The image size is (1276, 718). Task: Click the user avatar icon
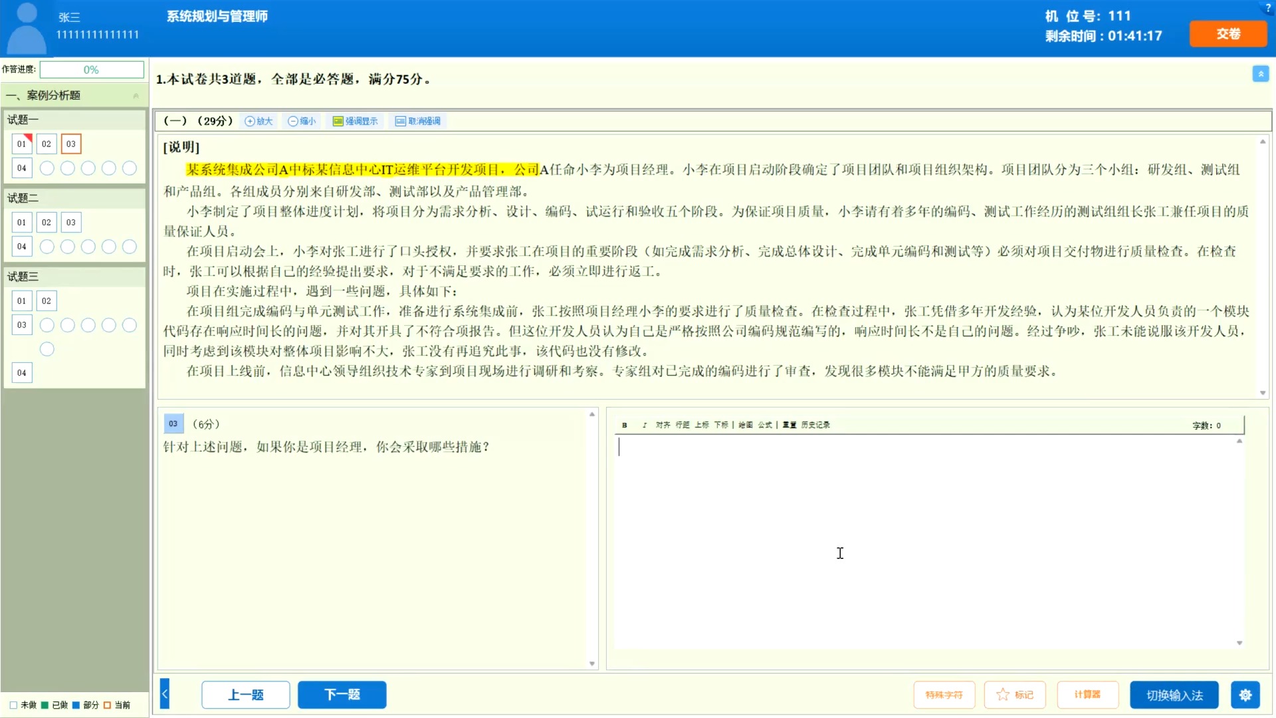(x=27, y=28)
